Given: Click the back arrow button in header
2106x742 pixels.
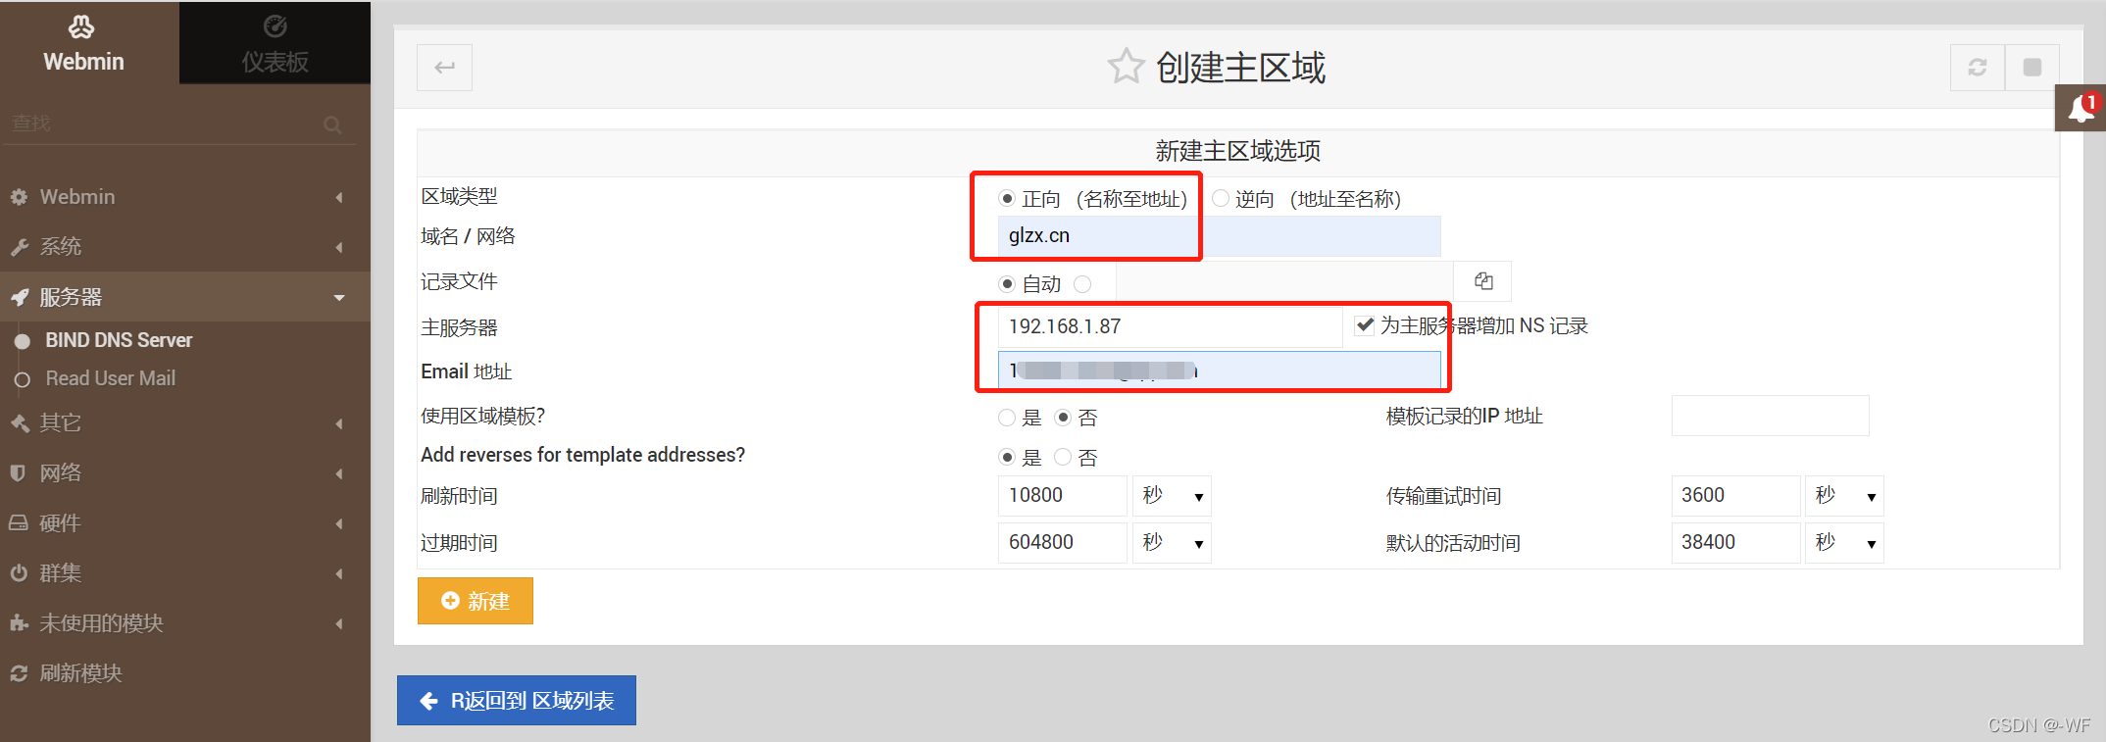Looking at the screenshot, I should pos(444,68).
